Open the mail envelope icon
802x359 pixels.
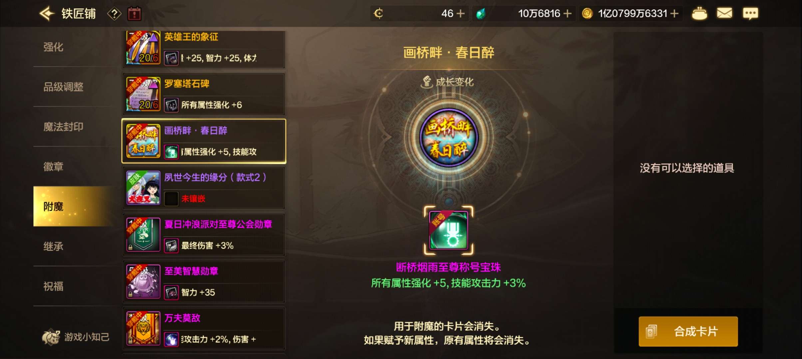[x=724, y=13]
